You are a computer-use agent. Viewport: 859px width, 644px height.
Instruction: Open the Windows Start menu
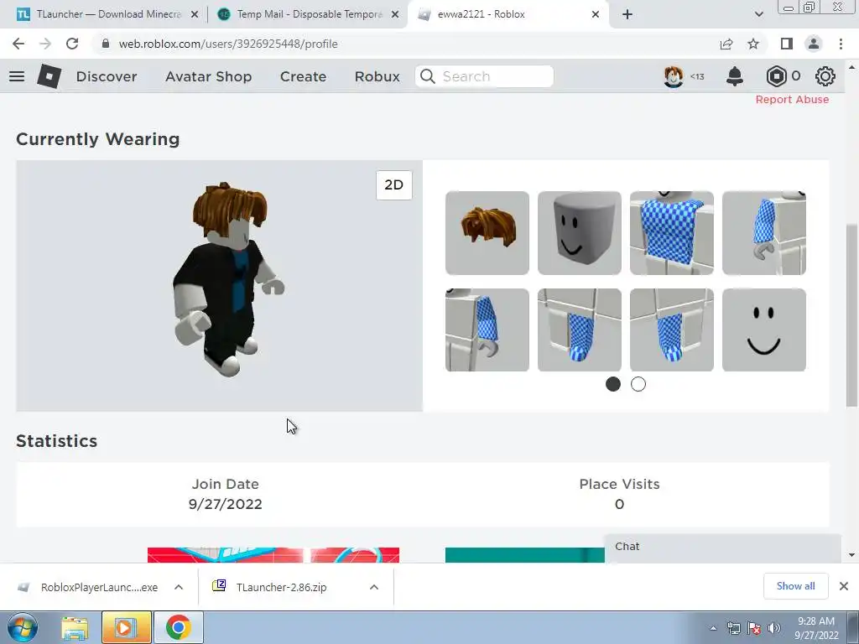pos(23,627)
